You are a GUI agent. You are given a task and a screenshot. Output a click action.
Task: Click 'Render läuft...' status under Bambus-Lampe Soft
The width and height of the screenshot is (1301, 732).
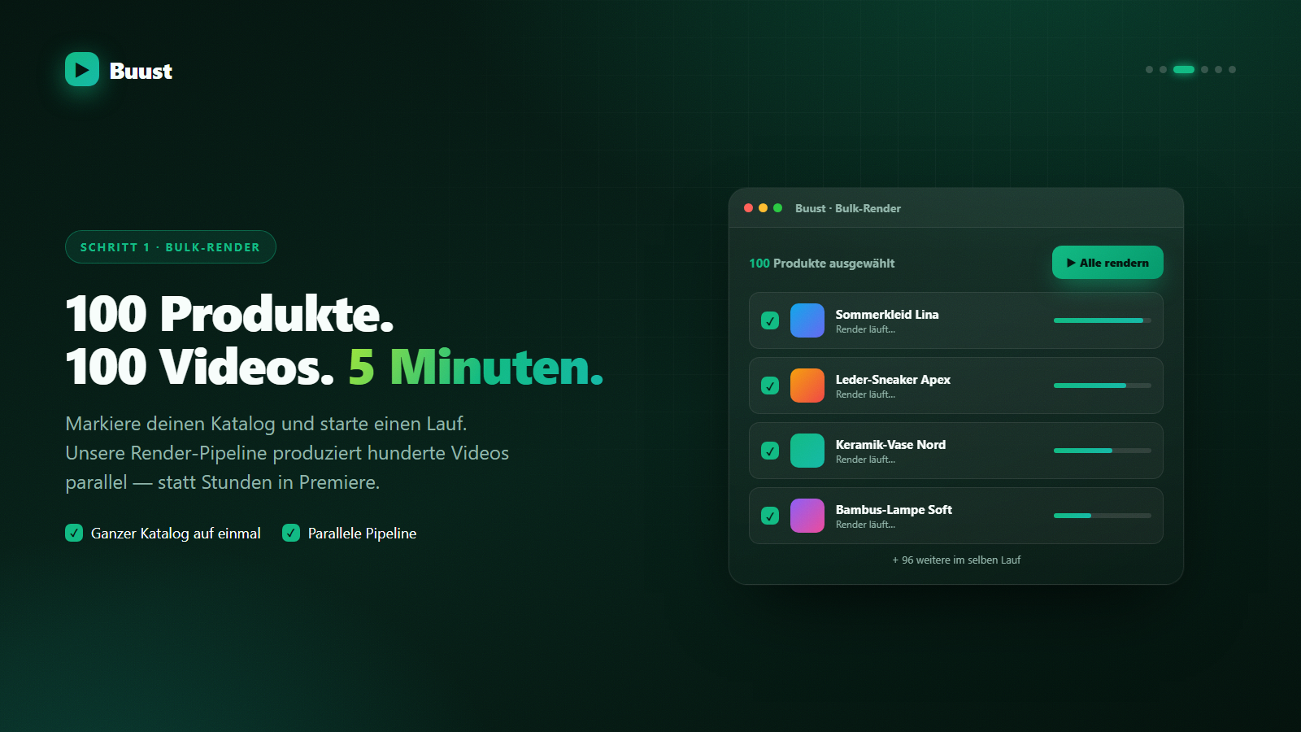865,525
